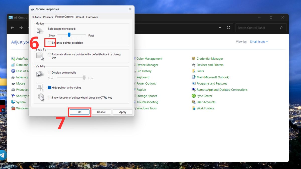Enable Show location of pointer with CTRL
This screenshot has width=301, height=169.
(50, 98)
